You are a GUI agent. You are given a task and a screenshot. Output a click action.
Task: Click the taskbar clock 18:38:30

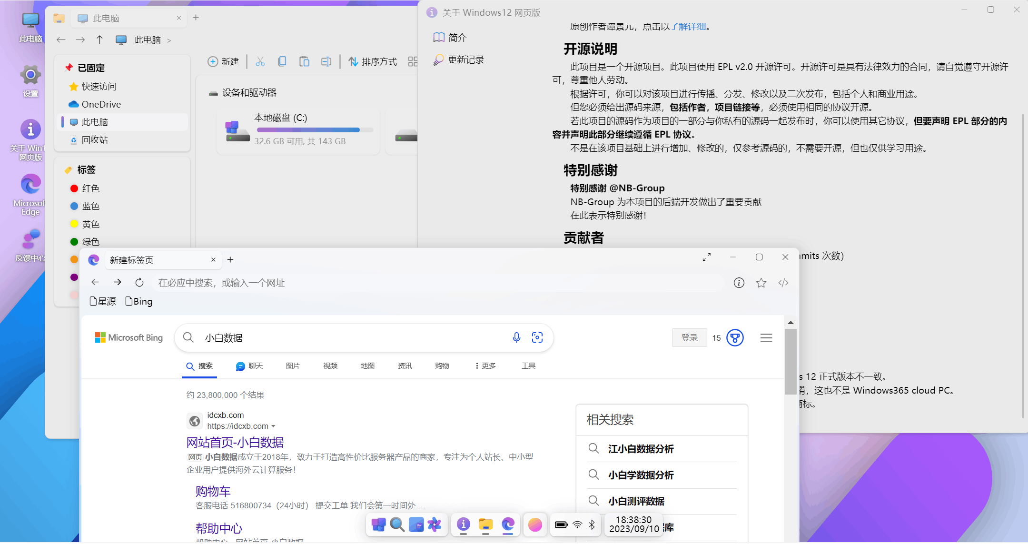(x=634, y=524)
